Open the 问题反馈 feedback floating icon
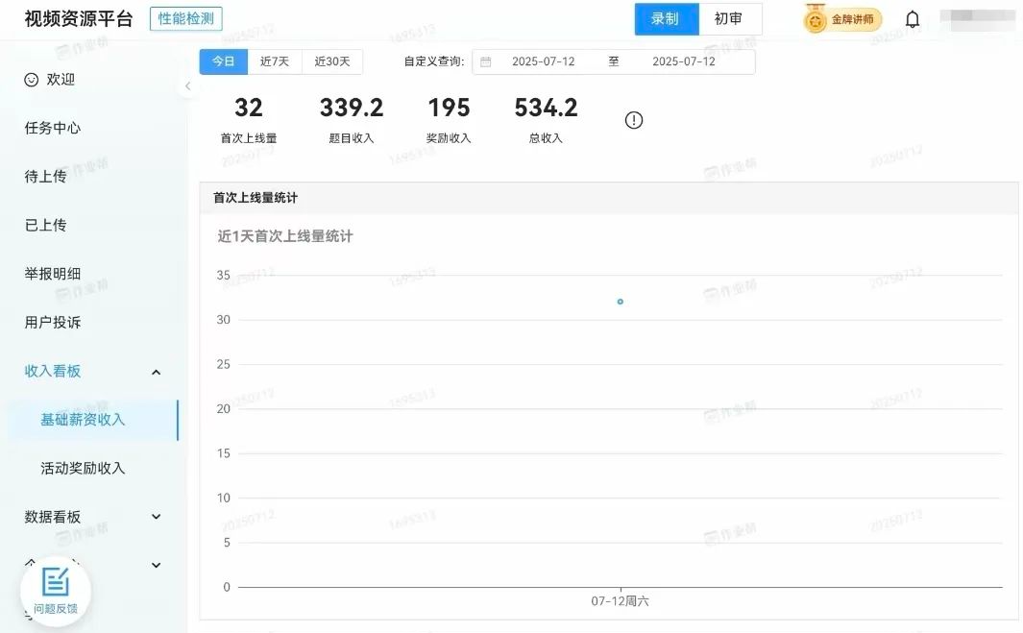 [56, 590]
